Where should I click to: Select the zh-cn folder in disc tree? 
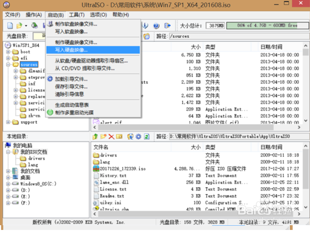(x=34, y=116)
